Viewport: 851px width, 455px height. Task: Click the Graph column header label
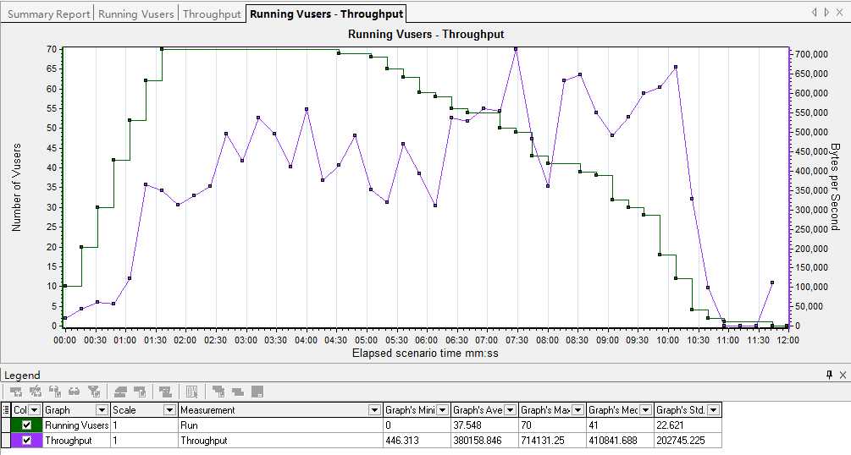57,410
